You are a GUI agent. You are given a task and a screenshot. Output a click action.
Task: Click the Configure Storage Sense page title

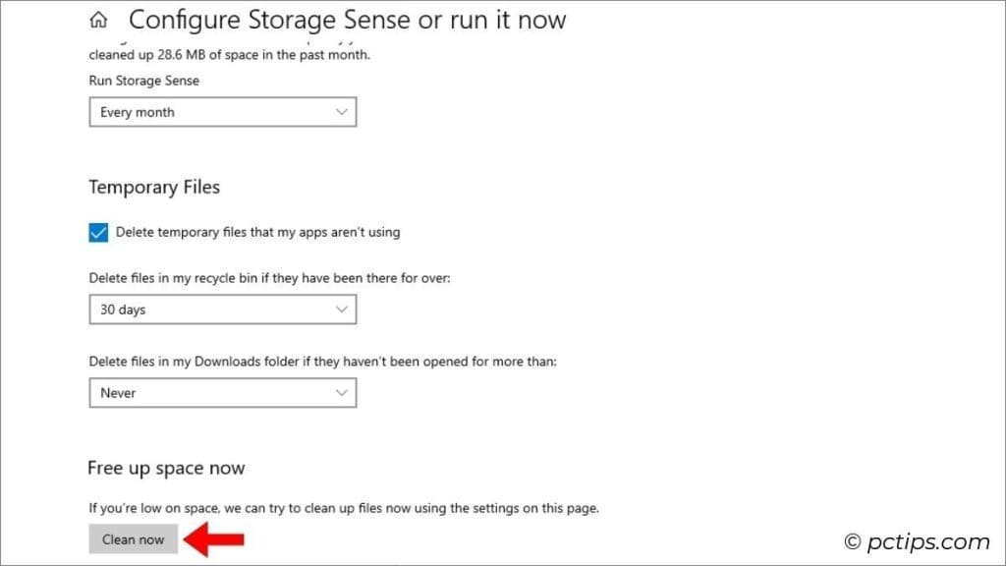click(349, 20)
